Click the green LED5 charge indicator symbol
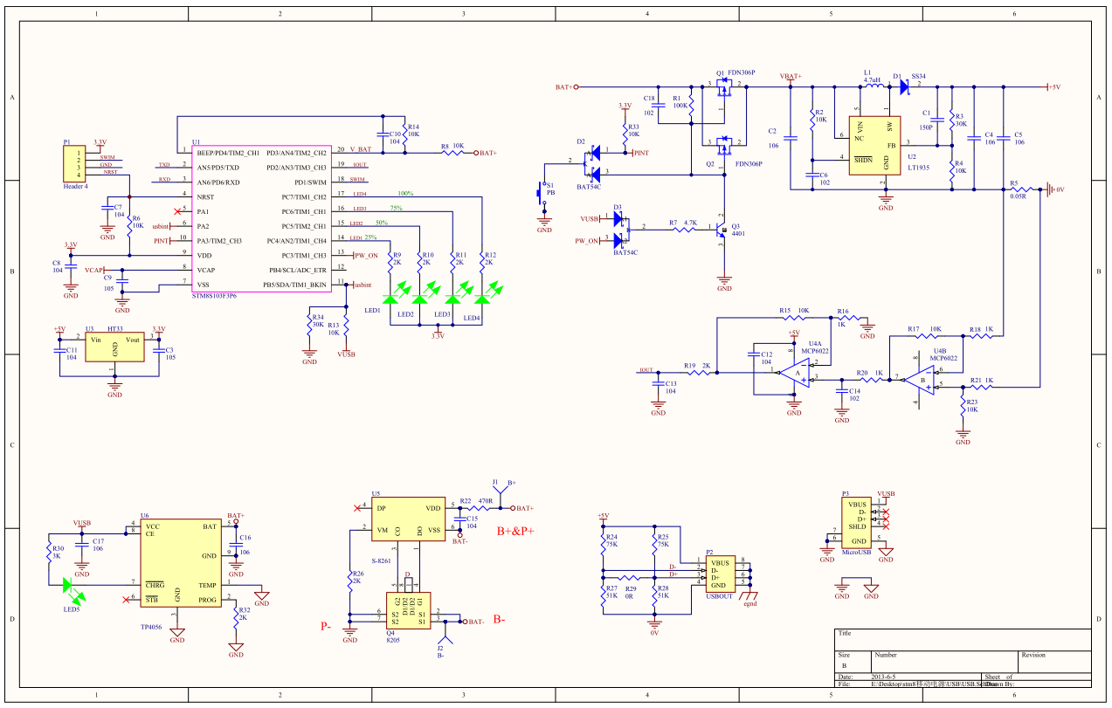 (73, 590)
